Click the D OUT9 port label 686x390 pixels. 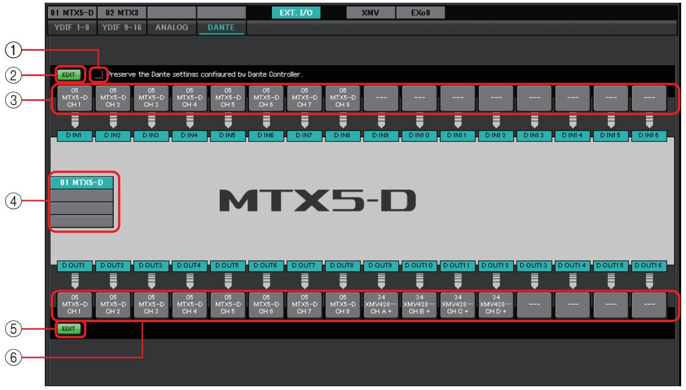click(x=382, y=265)
